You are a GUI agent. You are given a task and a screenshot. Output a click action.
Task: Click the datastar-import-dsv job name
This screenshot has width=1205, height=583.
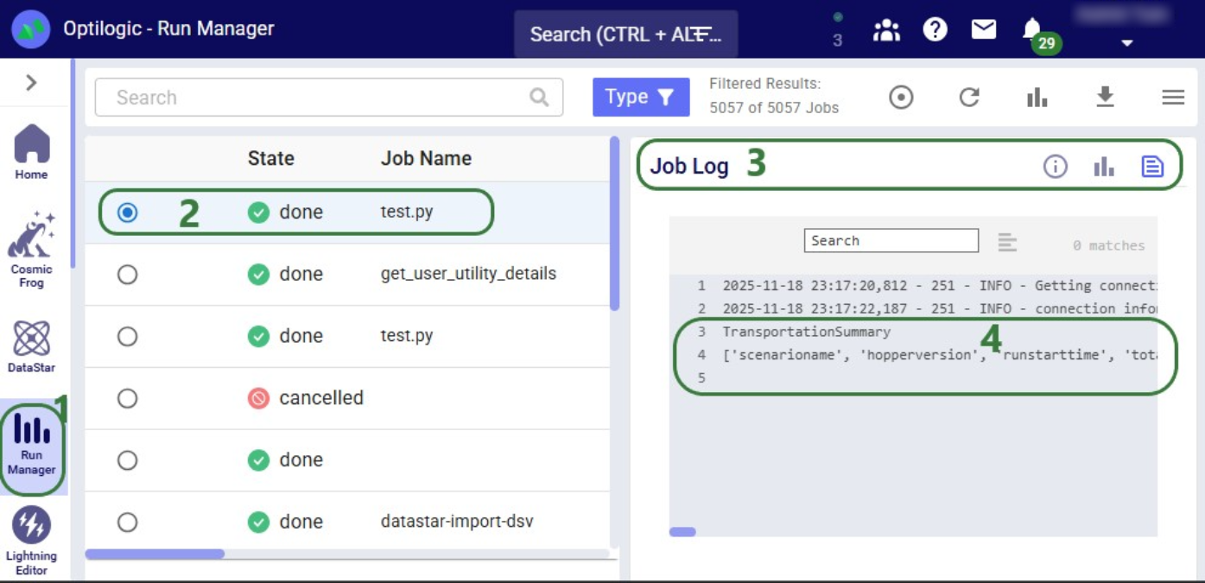pos(457,522)
